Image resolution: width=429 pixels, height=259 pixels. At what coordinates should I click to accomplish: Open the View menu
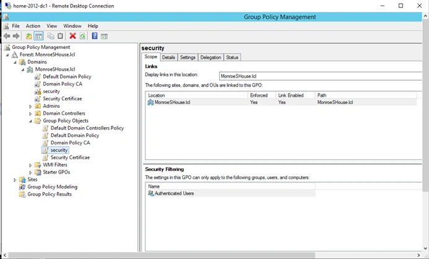click(x=52, y=26)
